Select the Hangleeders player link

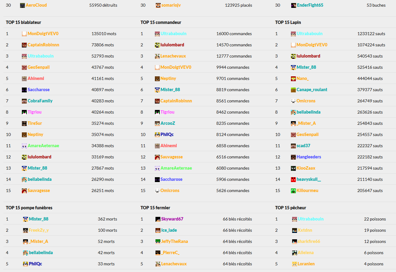(x=309, y=157)
